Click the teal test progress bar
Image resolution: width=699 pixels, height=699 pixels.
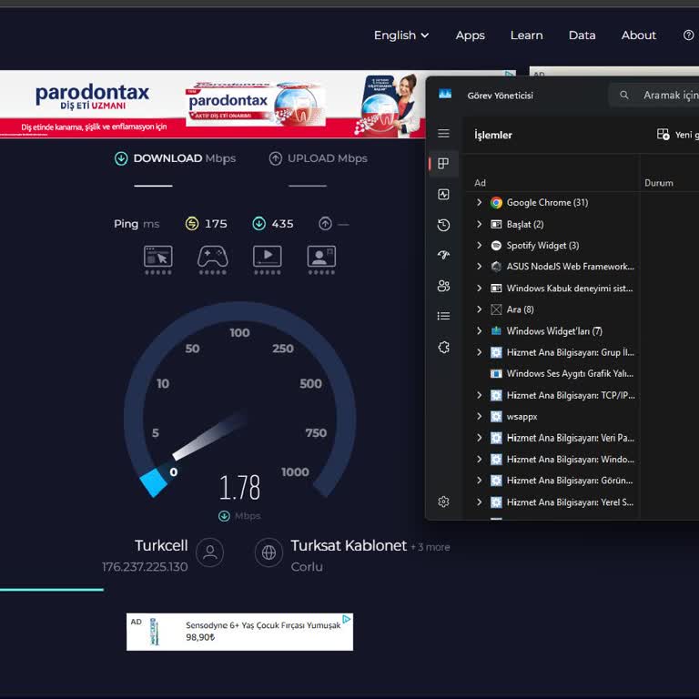tap(52, 590)
